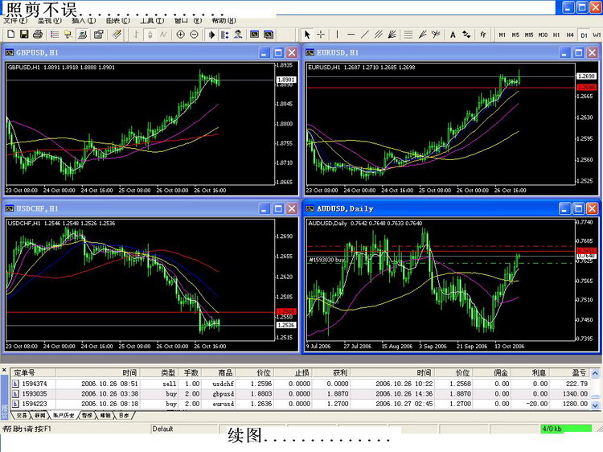The image size is (603, 452).
Task: Select order row 1594374
Action: (x=301, y=384)
